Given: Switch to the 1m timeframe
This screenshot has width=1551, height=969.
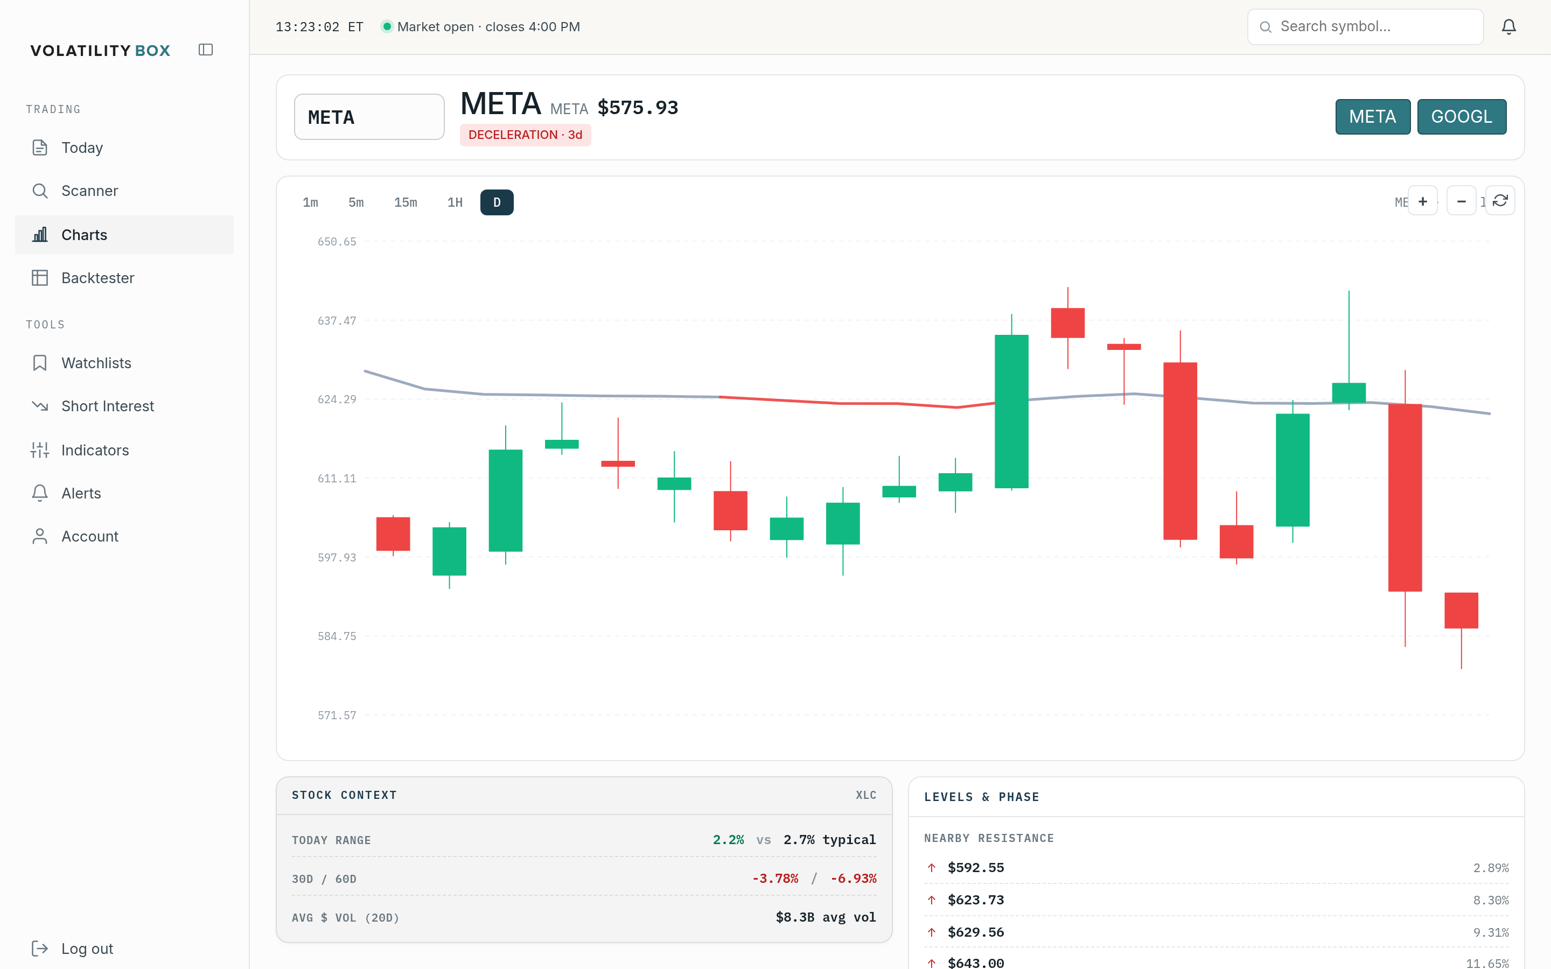Looking at the screenshot, I should point(310,202).
